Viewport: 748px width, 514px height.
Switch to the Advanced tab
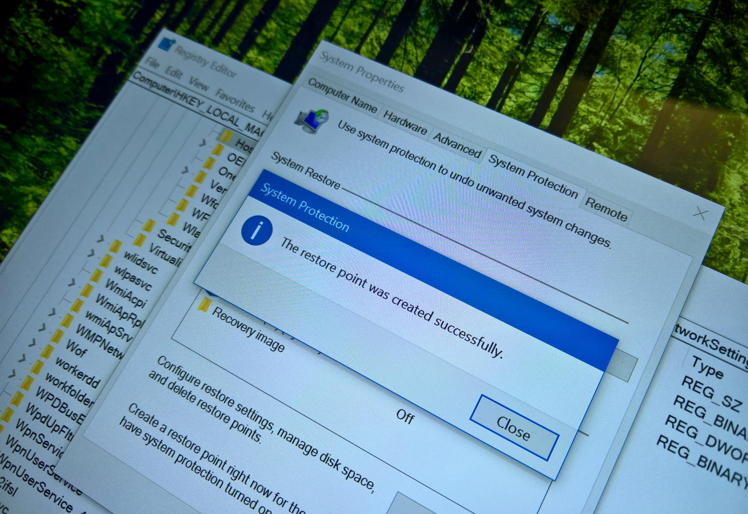[457, 144]
